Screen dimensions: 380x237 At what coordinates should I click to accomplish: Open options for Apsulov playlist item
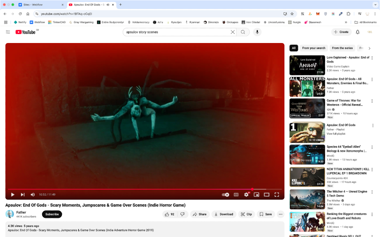pos(373,126)
